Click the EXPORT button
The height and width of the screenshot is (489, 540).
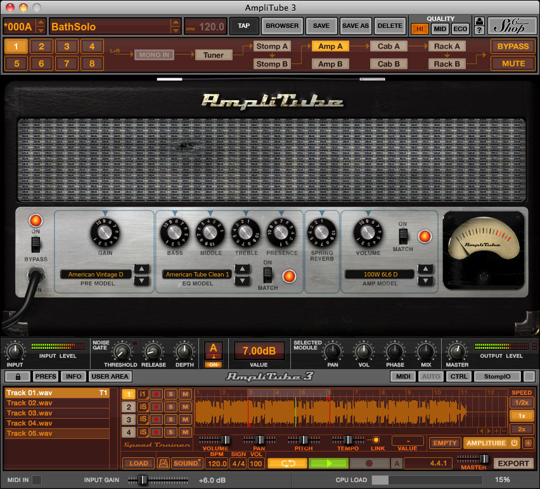click(513, 463)
